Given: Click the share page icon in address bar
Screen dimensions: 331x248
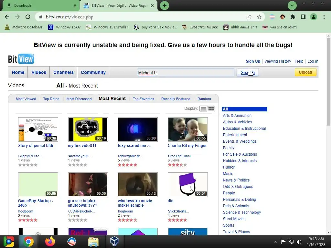Looking at the screenshot, I should 249,17.
